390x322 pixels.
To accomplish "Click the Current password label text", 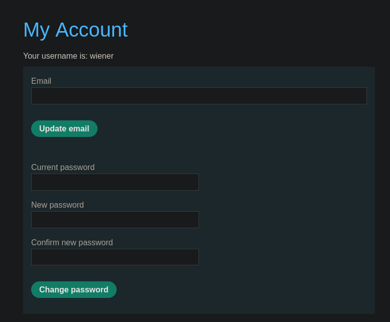I will [63, 168].
